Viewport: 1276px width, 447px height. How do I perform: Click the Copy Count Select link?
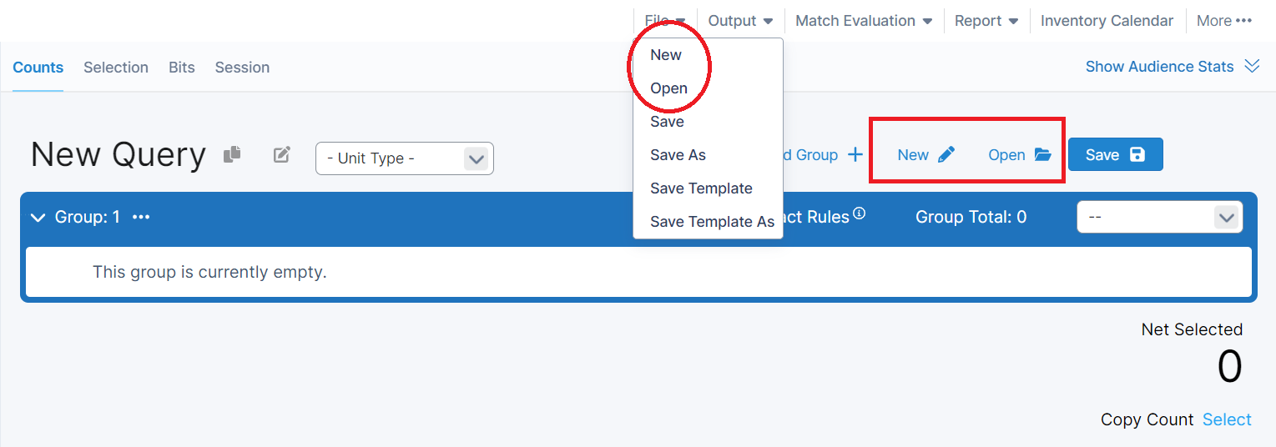[x=1227, y=419]
